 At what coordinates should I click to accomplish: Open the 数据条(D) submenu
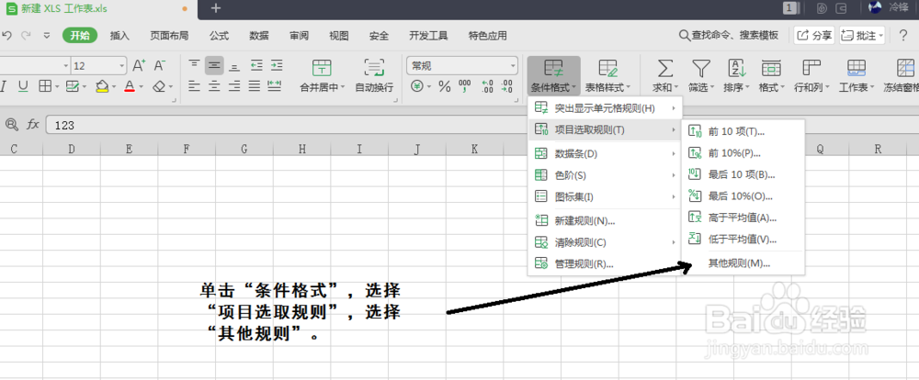tap(605, 154)
